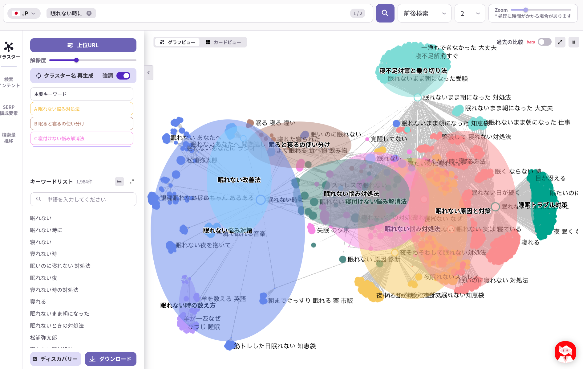Click the 眠れない 原因 診断 node
Screen dimensions: 583x369
(x=342, y=259)
